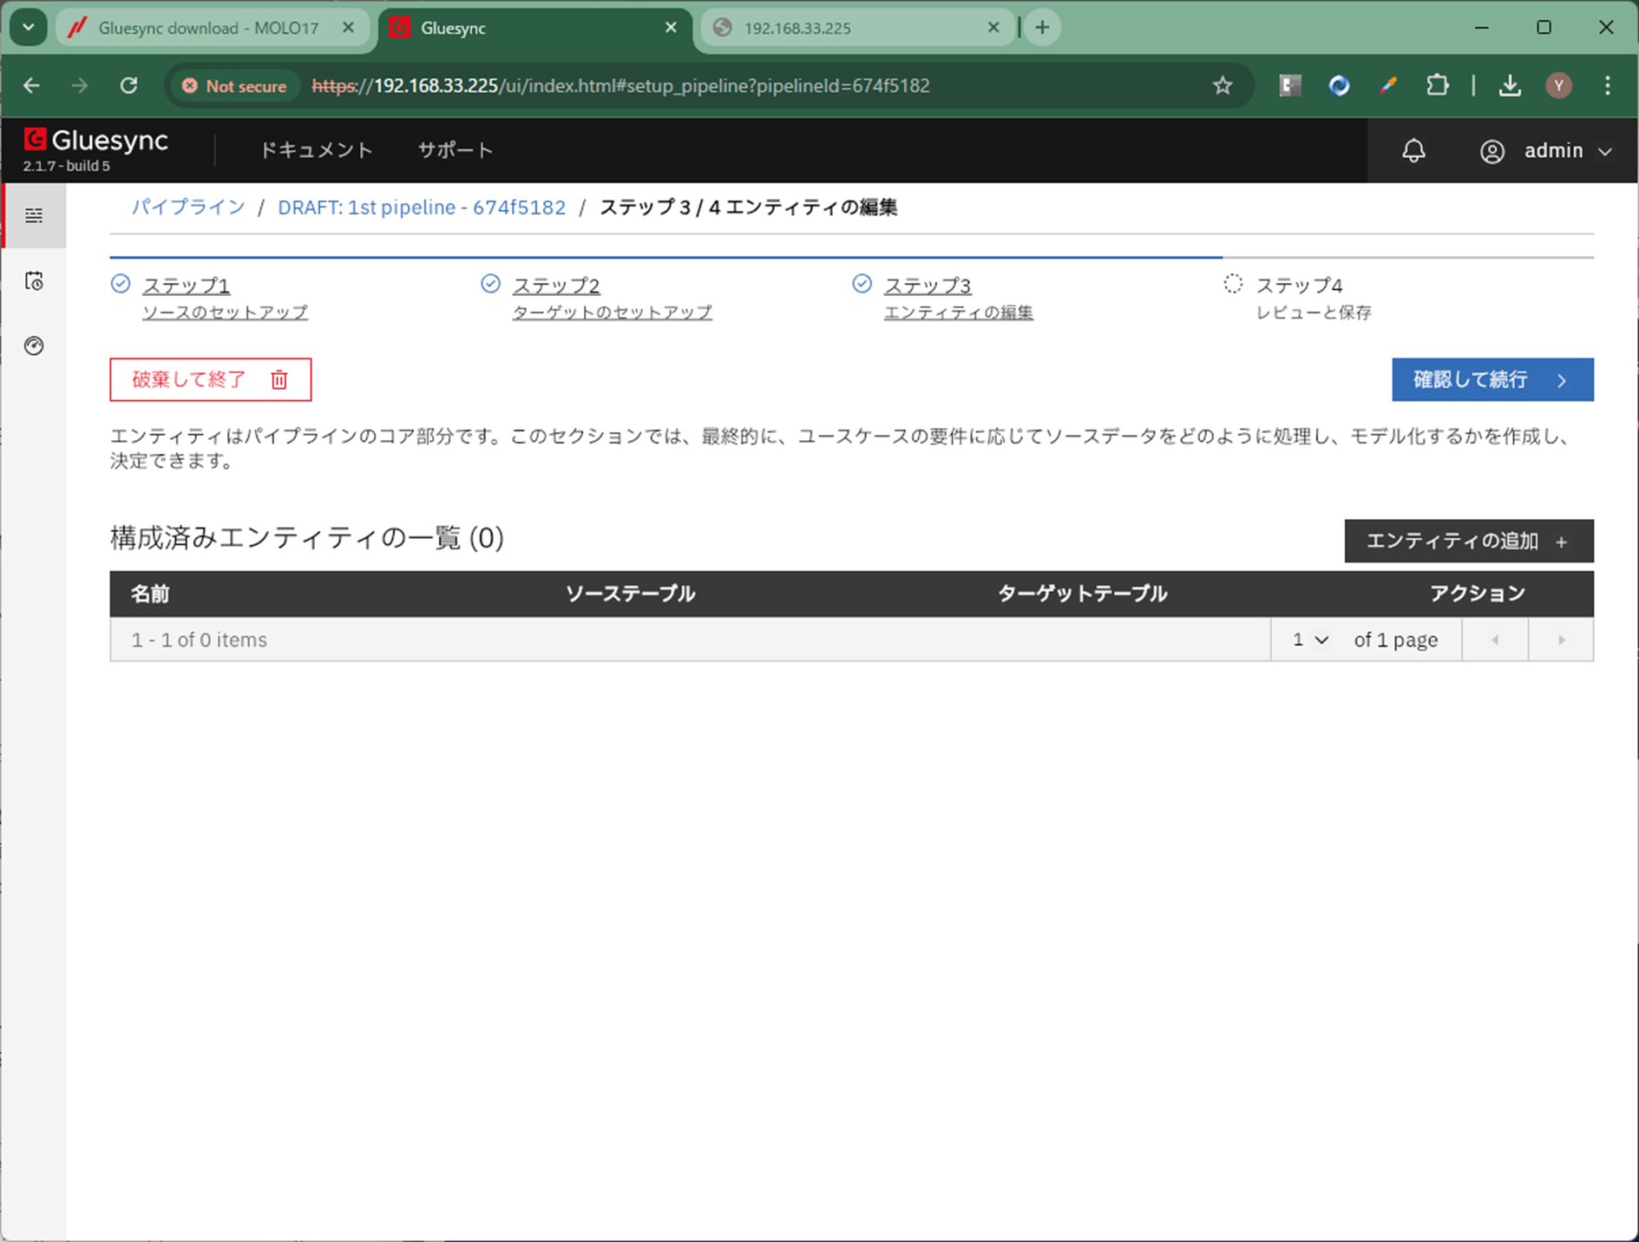Click the scheduler clock sidebar icon
1639x1242 pixels.
tap(34, 281)
